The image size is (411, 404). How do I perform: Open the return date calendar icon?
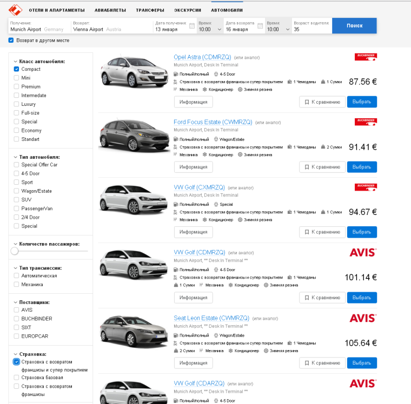[x=260, y=26]
